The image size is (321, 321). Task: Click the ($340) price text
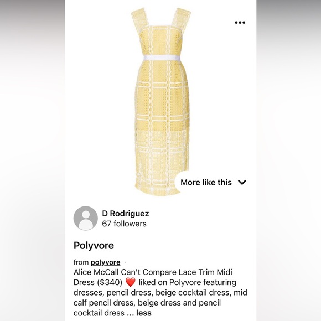[110, 282]
